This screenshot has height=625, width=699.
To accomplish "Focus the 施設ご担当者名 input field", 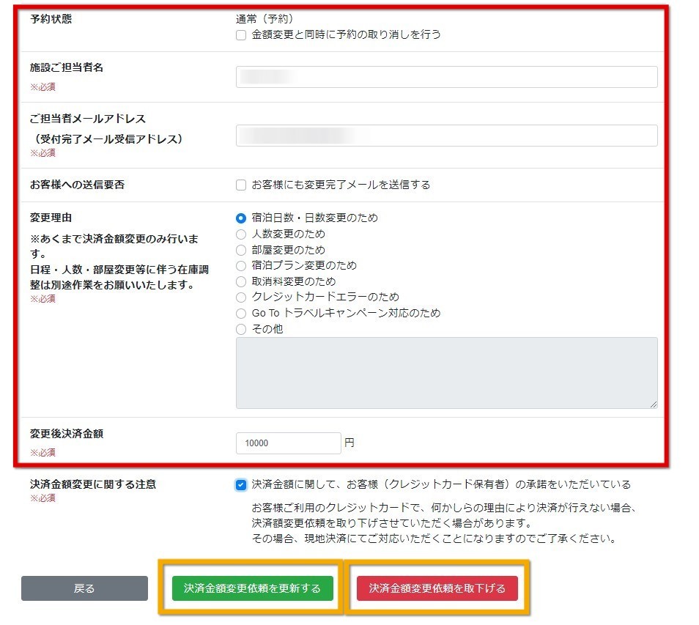I will [447, 77].
